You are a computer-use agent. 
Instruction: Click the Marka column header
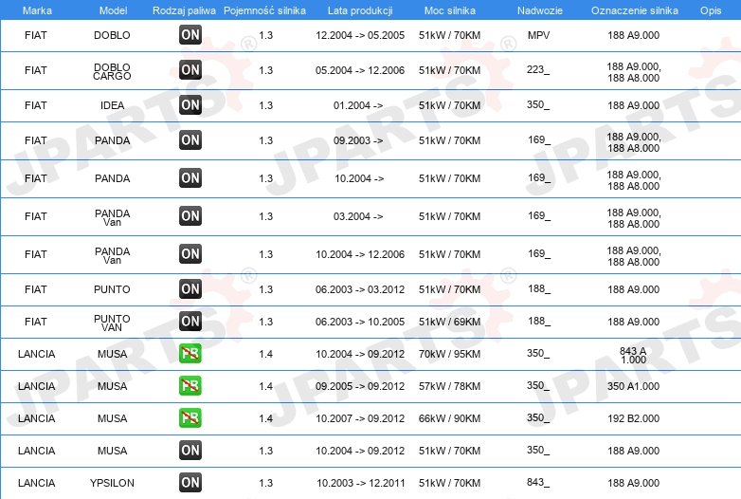(x=37, y=10)
